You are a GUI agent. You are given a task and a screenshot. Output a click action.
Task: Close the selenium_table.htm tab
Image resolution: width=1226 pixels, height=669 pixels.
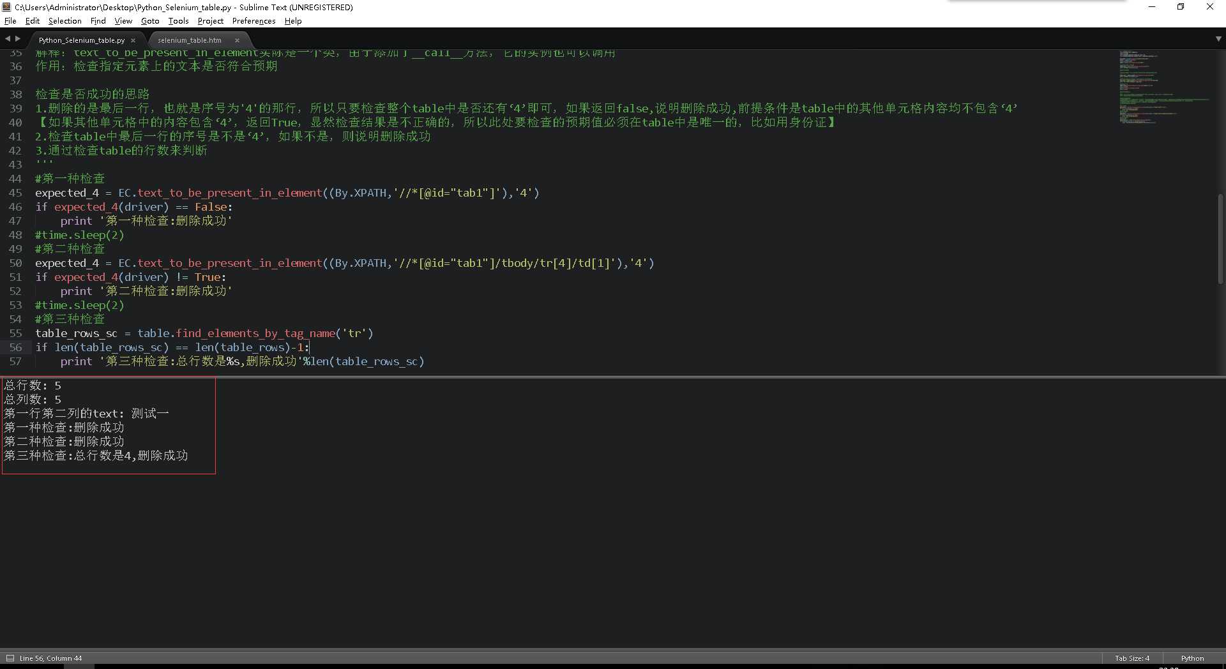click(237, 40)
